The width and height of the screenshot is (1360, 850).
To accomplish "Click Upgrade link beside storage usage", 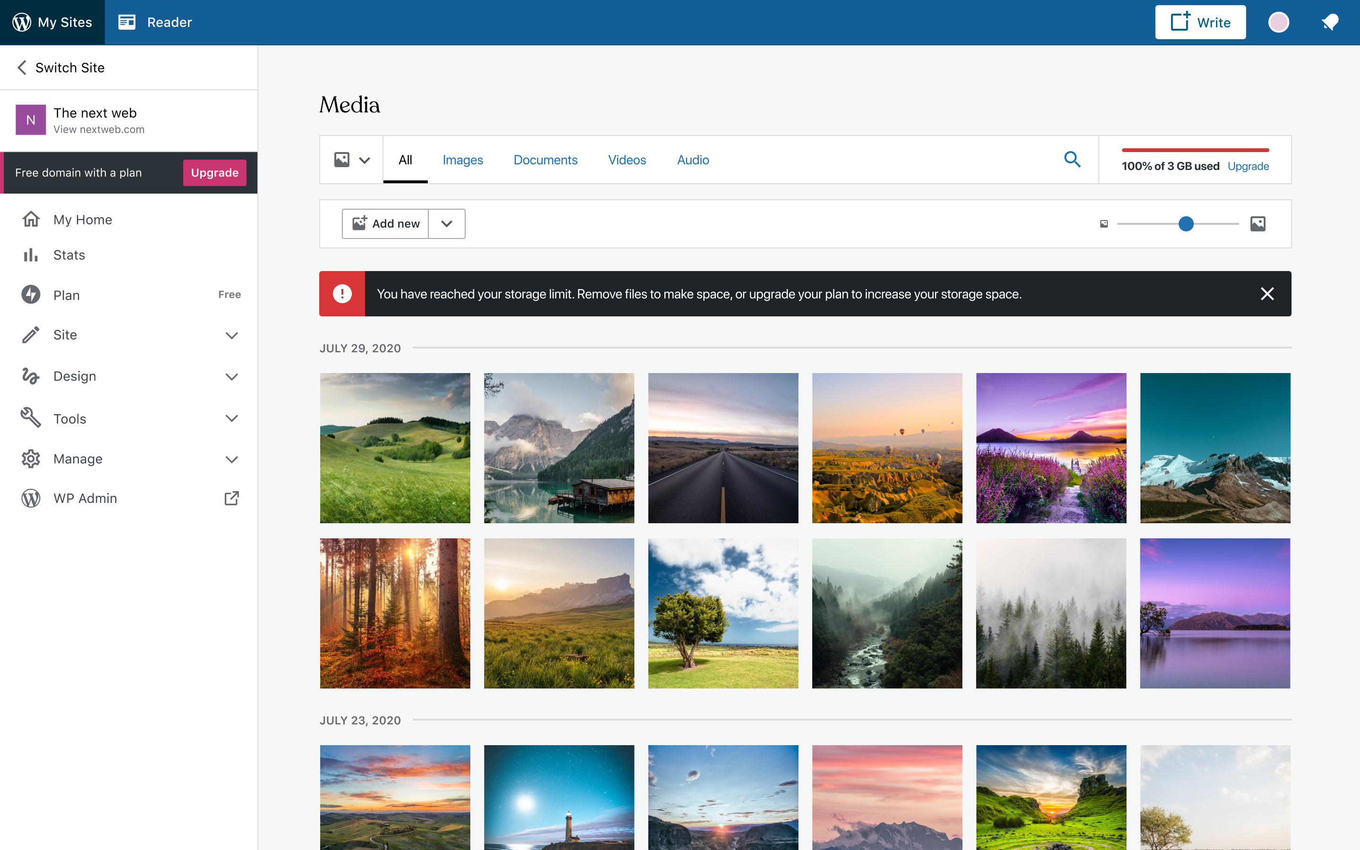I will pyautogui.click(x=1248, y=166).
